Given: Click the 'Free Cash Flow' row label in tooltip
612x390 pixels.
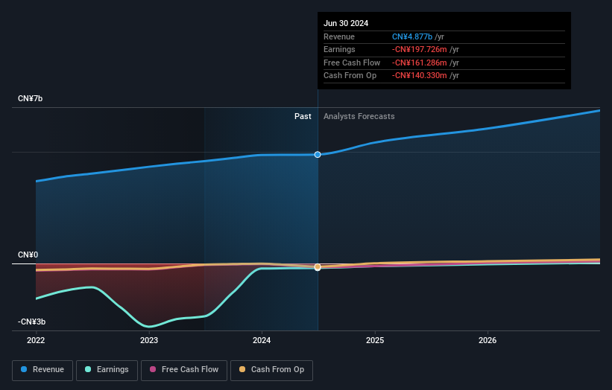Looking at the screenshot, I should click(x=352, y=63).
